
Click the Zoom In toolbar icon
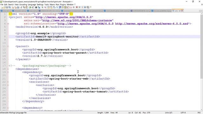(42, 7)
